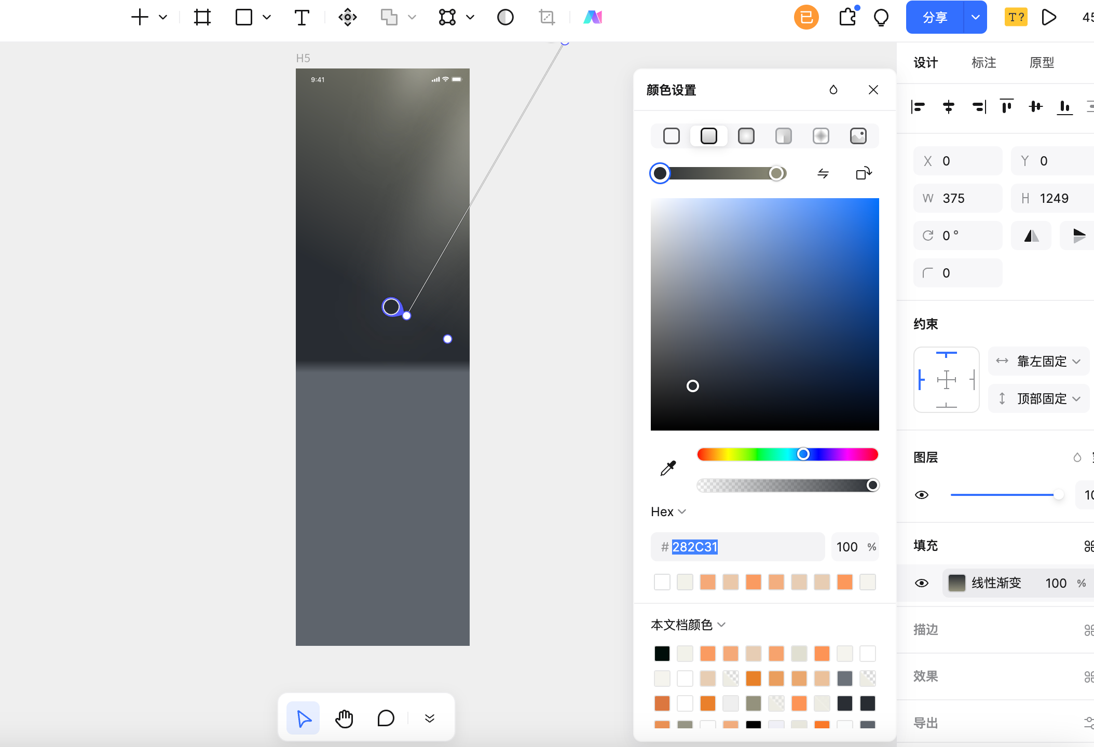Select the Rectangle shape tool
Image resolution: width=1094 pixels, height=747 pixels.
coord(243,17)
